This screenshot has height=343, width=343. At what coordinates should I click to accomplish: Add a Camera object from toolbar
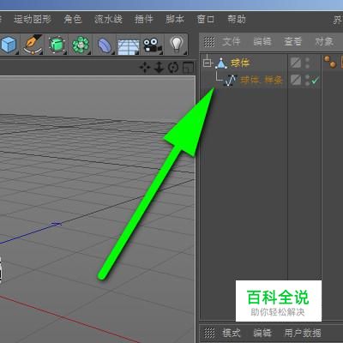coord(153,45)
